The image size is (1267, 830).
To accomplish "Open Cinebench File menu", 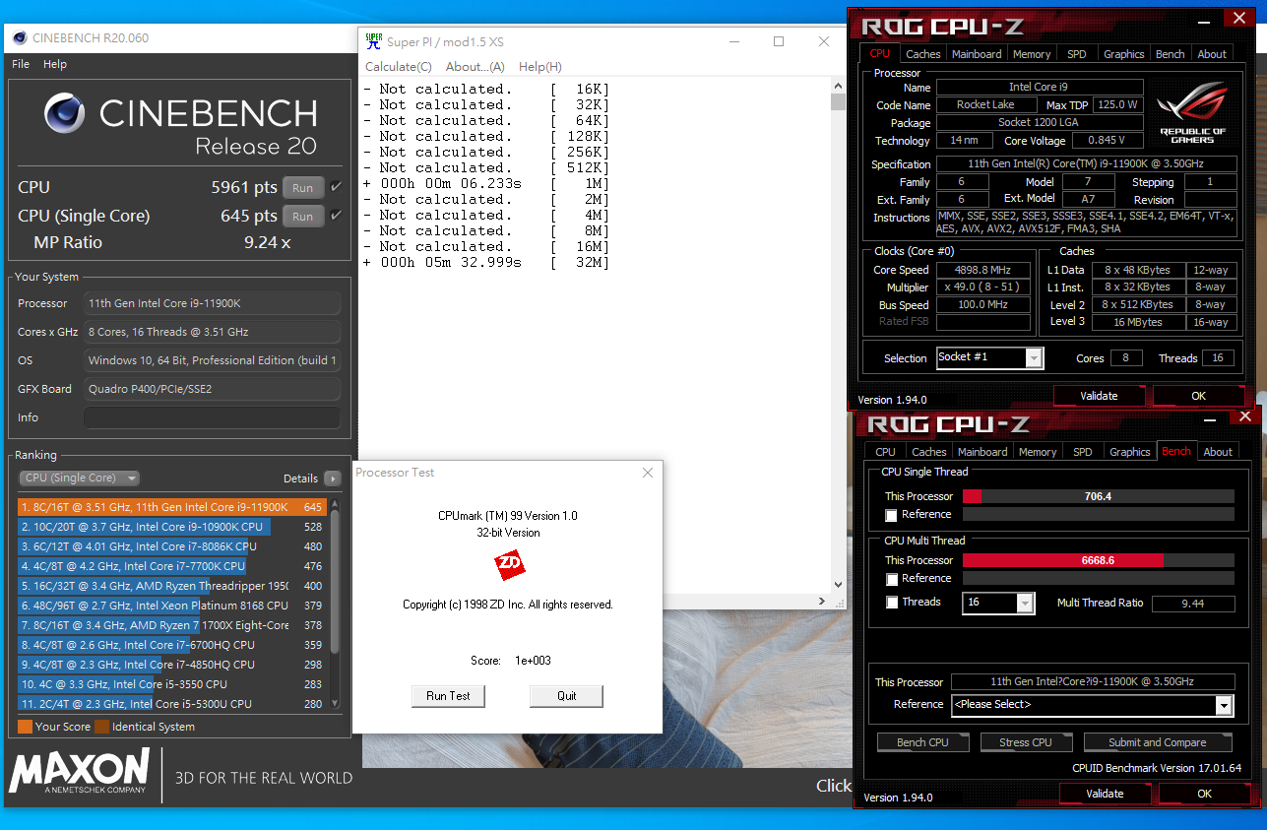I will tap(21, 64).
